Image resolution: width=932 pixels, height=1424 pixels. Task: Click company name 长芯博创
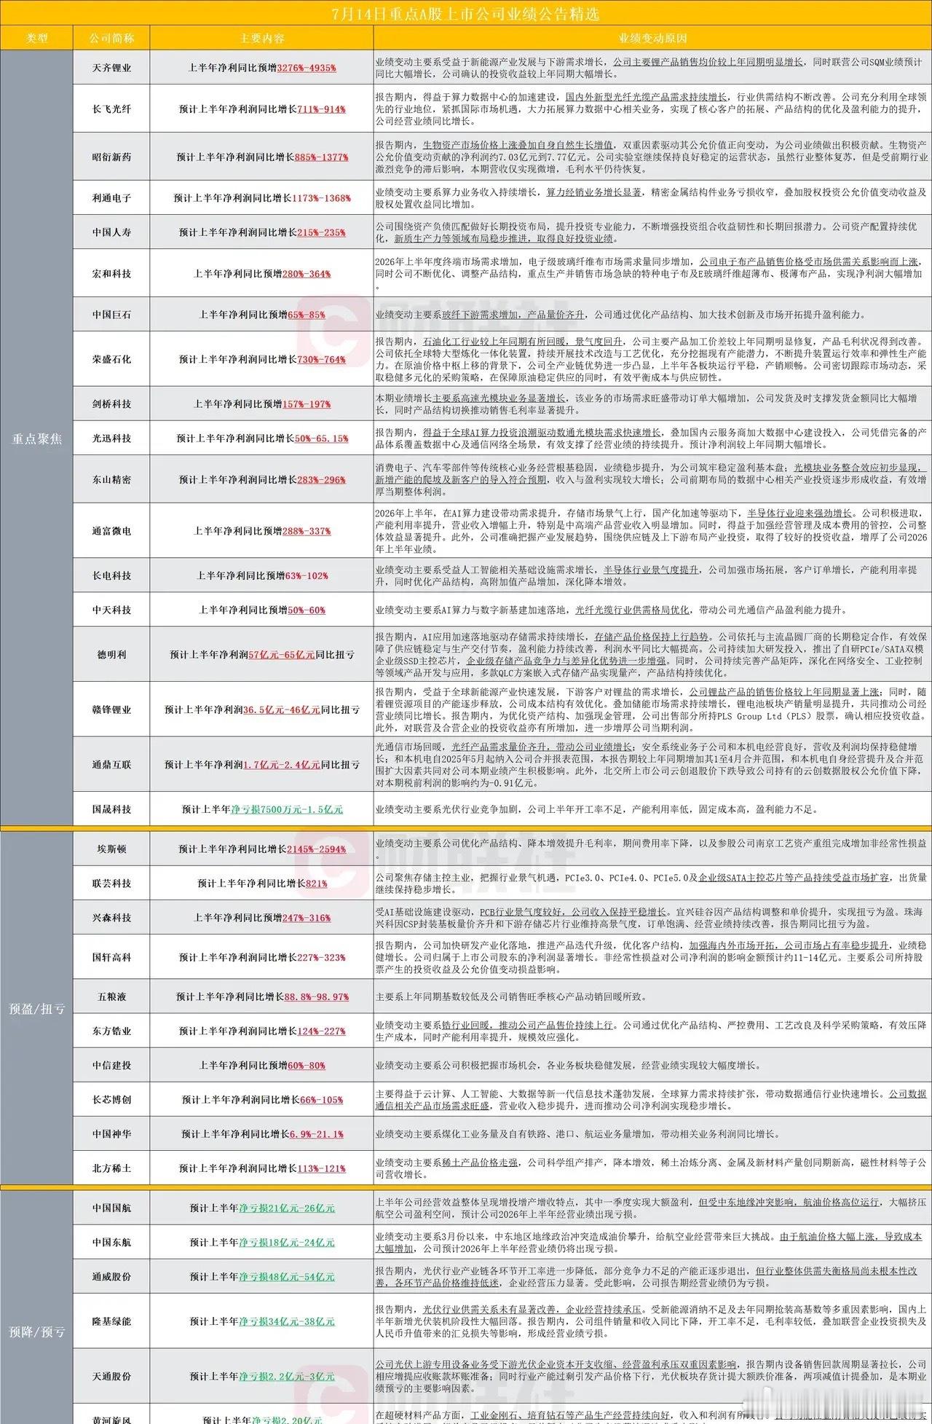tap(111, 1100)
